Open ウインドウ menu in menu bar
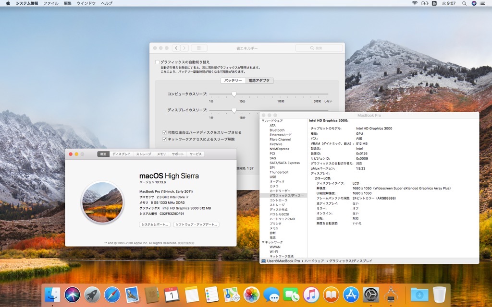The height and width of the screenshot is (307, 492). [x=86, y=3]
